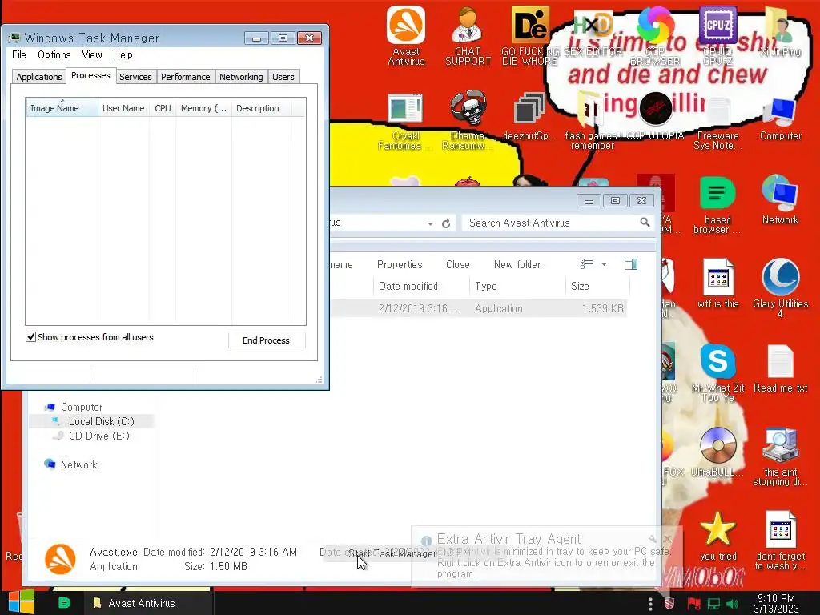Click the network monitor tray icon
This screenshot has width=820, height=615.
tap(713, 604)
